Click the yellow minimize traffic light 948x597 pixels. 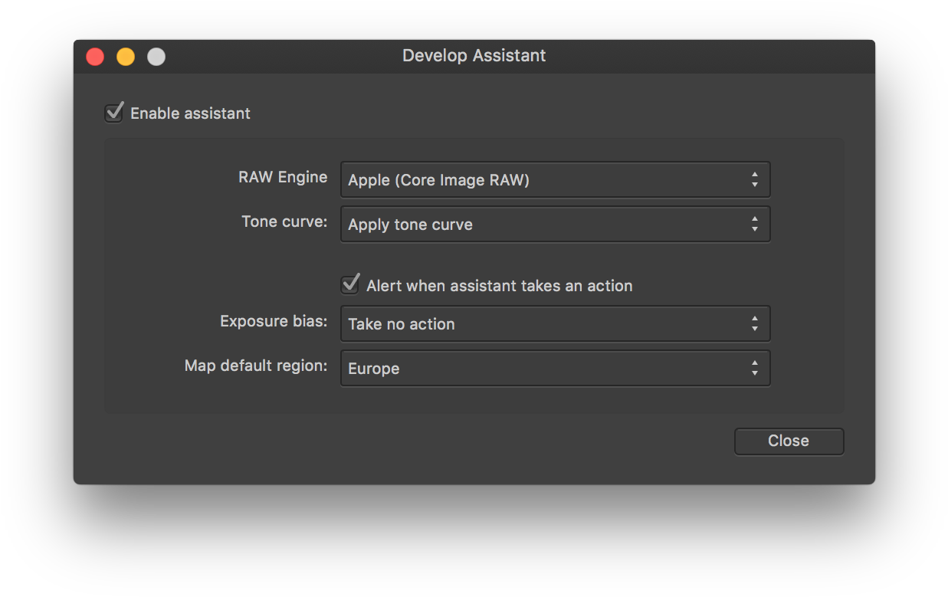coord(125,56)
